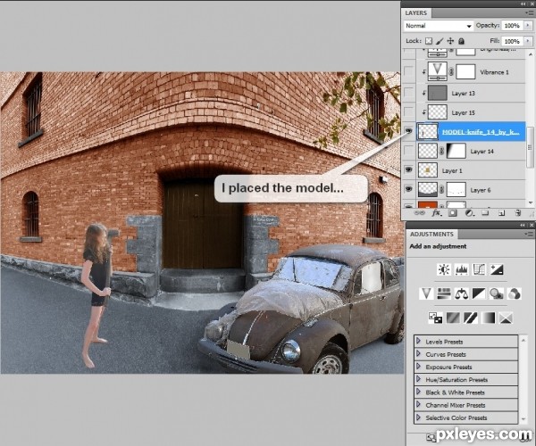Create new fill or adjustment layer
Image resolution: width=536 pixels, height=446 pixels.
[x=469, y=213]
